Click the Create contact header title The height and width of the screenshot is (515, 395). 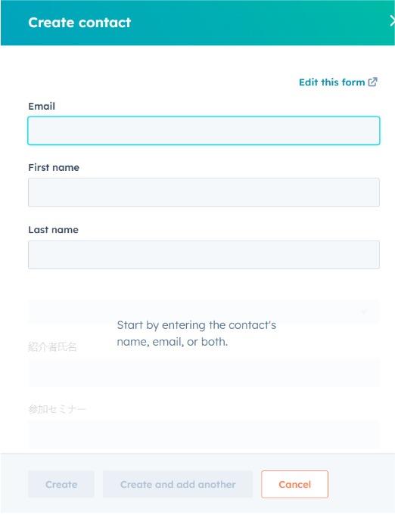point(79,23)
